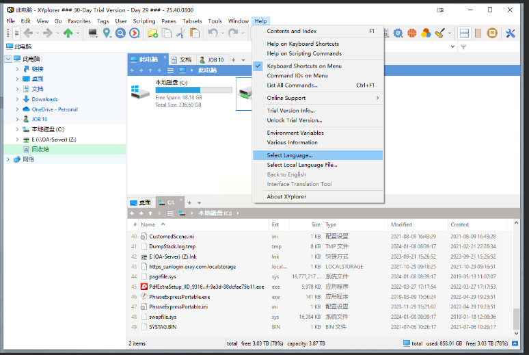529x355 pixels.
Task: Sort file list by Name column header
Action: pyautogui.click(x=148, y=224)
